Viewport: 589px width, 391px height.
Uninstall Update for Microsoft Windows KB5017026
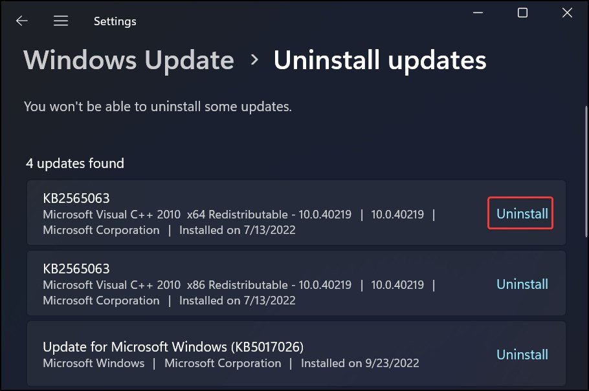pyautogui.click(x=522, y=354)
